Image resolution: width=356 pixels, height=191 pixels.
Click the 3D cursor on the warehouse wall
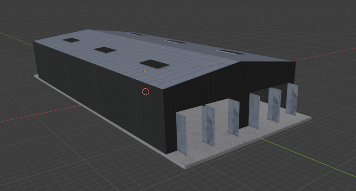[146, 91]
